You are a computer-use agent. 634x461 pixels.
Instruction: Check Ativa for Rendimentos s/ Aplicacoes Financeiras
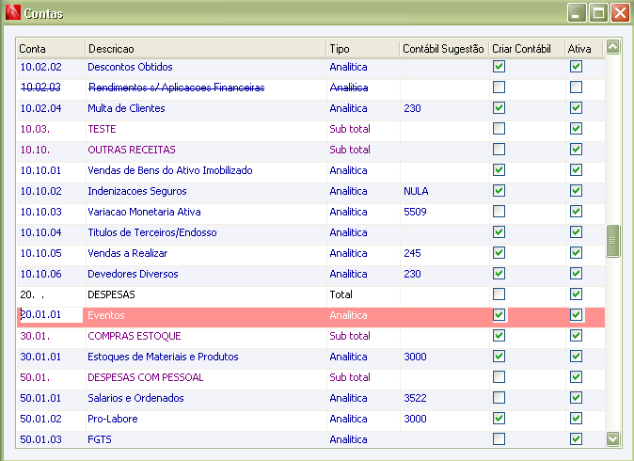pyautogui.click(x=576, y=87)
